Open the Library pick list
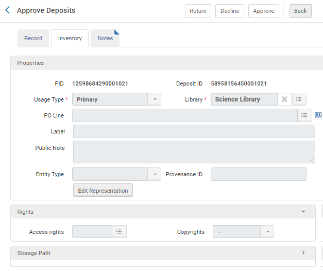This screenshot has height=271, width=323. 299,99
